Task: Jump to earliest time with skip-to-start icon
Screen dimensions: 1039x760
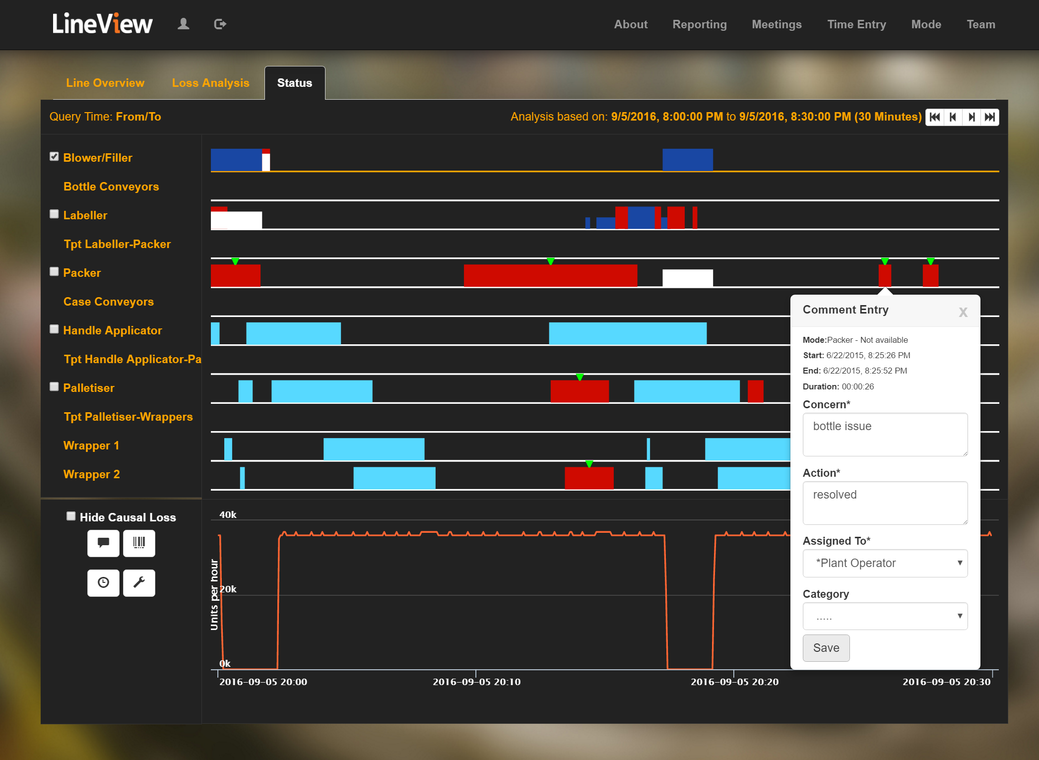Action: pos(936,117)
